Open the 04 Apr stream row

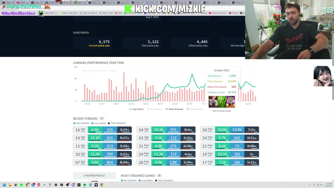166,130
